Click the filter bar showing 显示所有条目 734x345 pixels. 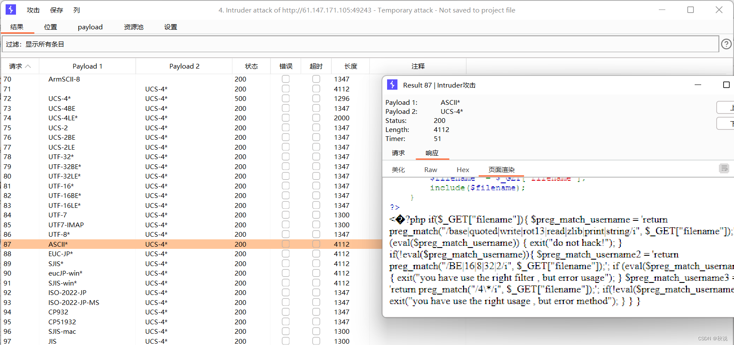click(x=360, y=44)
